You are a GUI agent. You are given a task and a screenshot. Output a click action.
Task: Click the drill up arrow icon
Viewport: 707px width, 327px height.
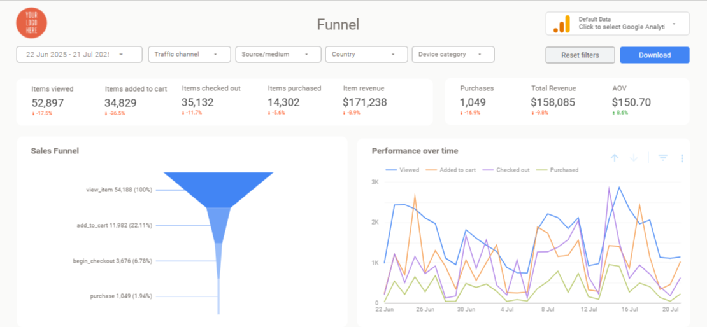point(615,158)
